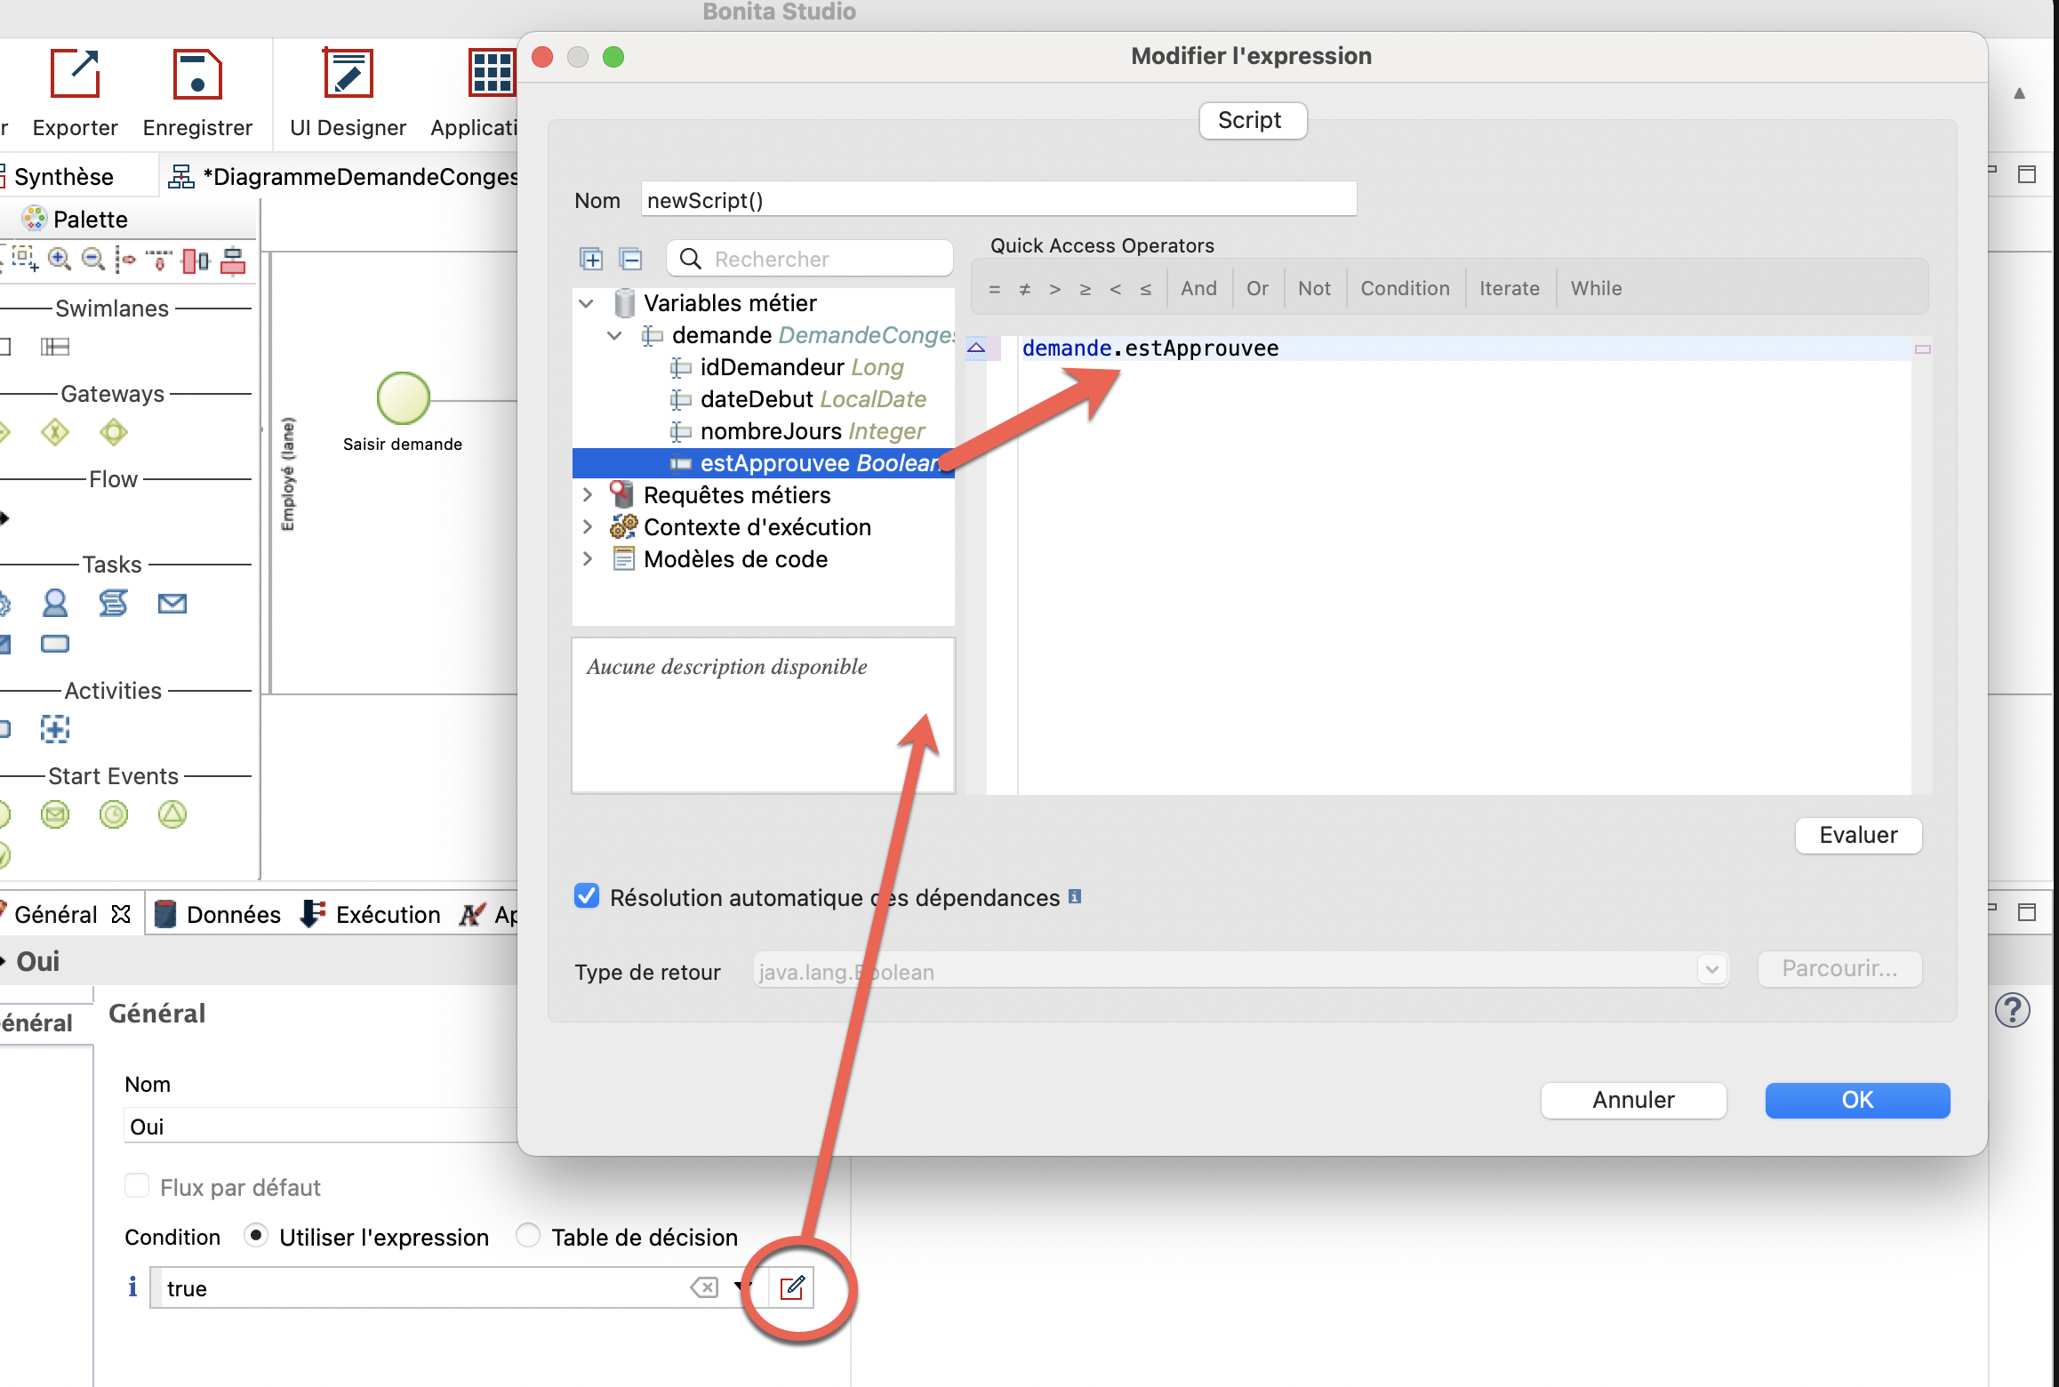
Task: Expand Modèles de code node
Action: point(587,558)
